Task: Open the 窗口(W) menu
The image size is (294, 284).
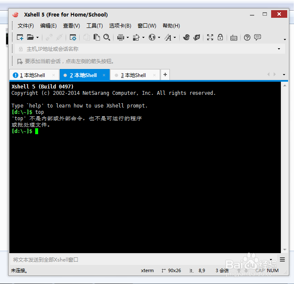Action: pos(147,26)
